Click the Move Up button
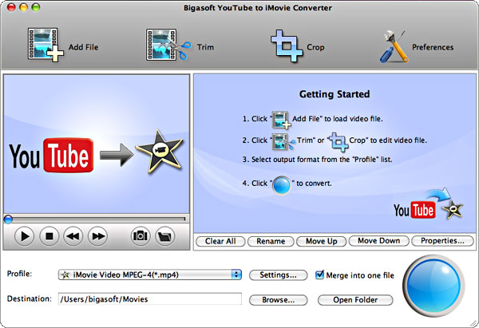 321,240
